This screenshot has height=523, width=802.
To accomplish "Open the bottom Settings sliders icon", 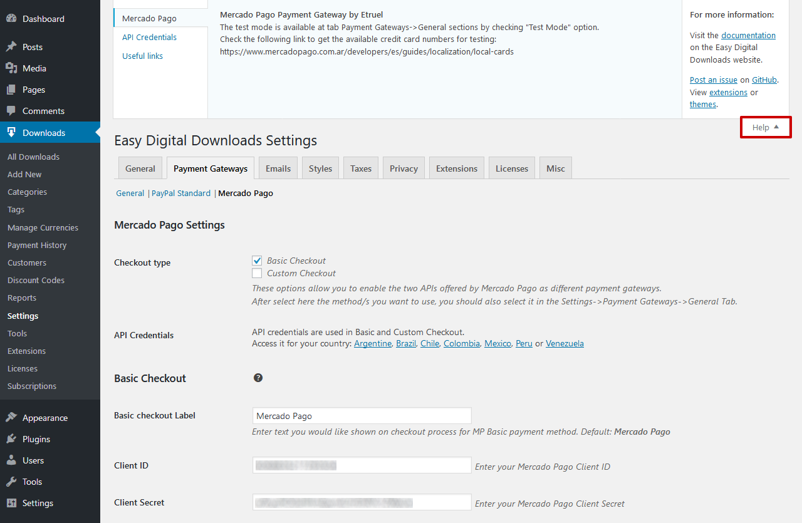I will 11,503.
